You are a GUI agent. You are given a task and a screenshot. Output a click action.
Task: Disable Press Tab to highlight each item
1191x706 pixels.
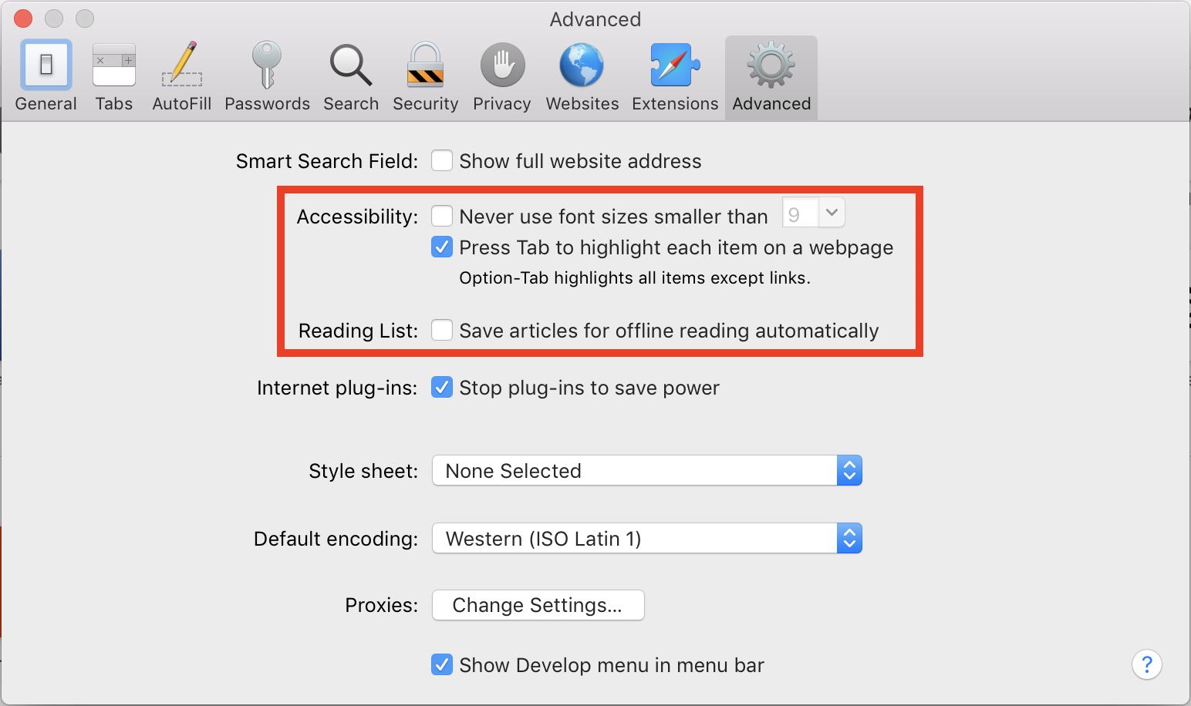(442, 247)
